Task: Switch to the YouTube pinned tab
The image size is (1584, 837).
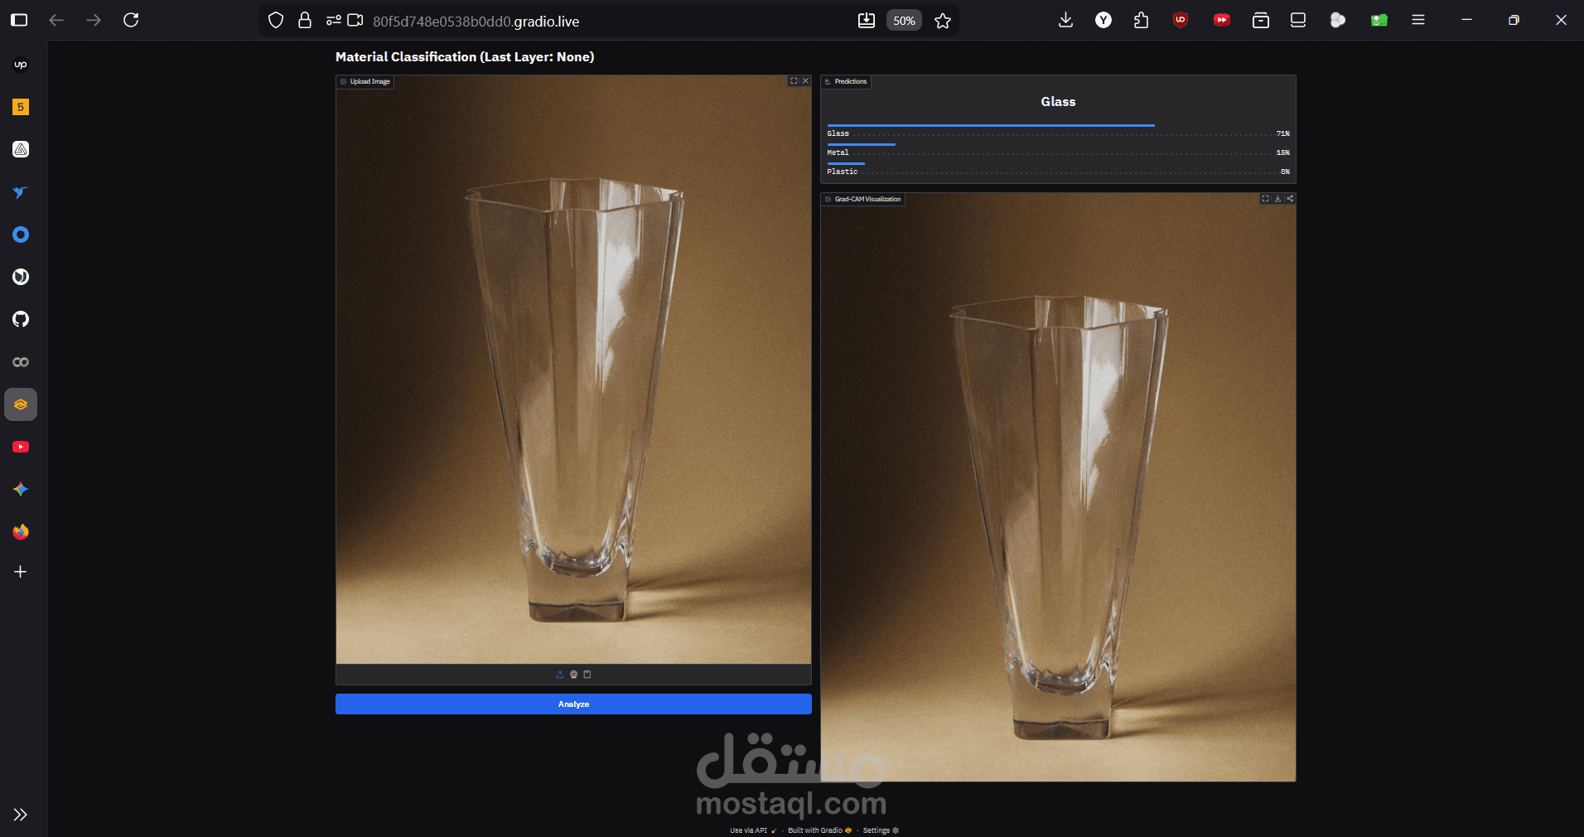Action: tap(21, 447)
